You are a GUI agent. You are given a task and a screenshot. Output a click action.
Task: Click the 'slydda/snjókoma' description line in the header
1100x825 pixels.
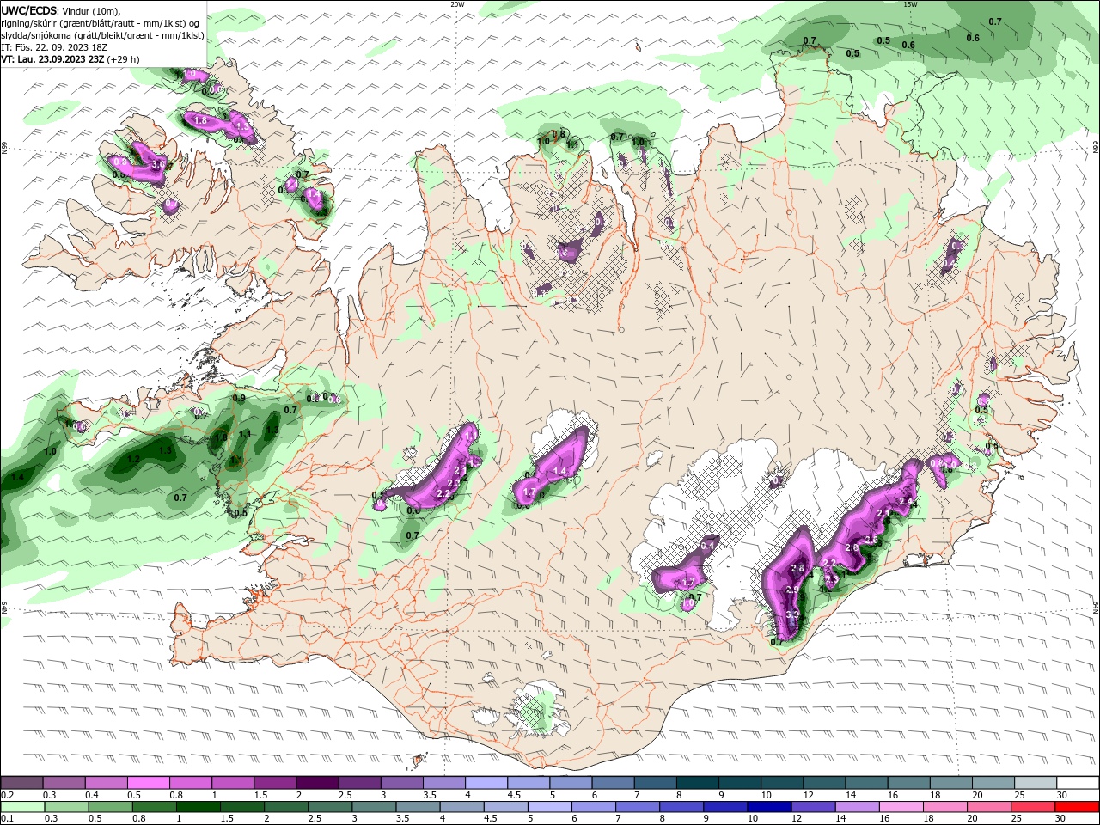102,35
